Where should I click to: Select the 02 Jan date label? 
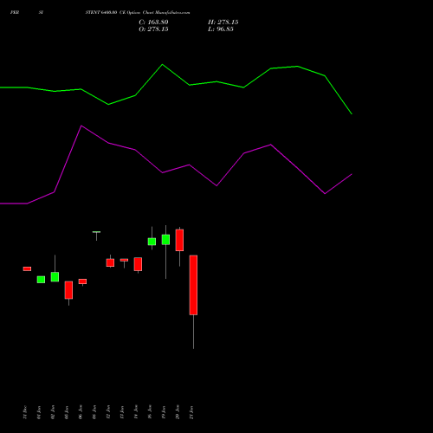click(x=53, y=412)
